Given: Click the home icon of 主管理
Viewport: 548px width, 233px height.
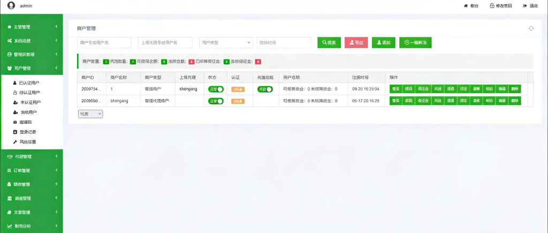Looking at the screenshot, I should [10, 27].
